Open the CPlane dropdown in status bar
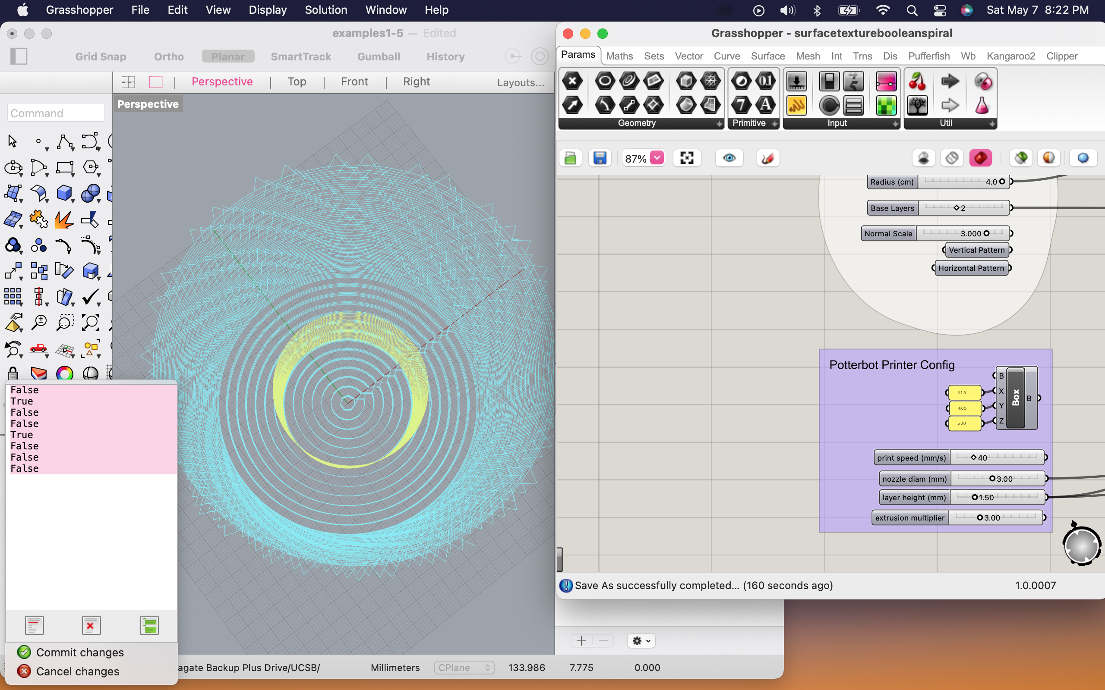 click(464, 668)
